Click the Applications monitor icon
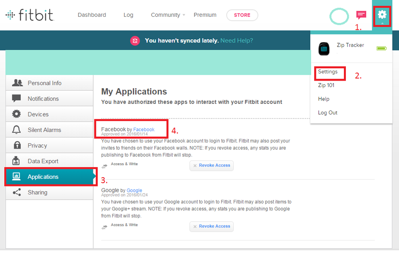This screenshot has height=253, width=399. click(x=16, y=176)
